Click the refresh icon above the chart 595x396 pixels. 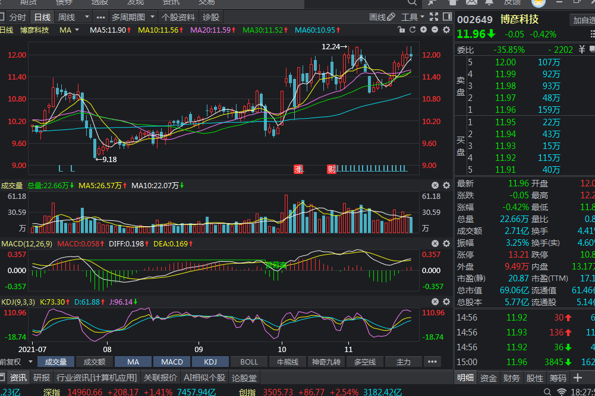click(x=412, y=30)
